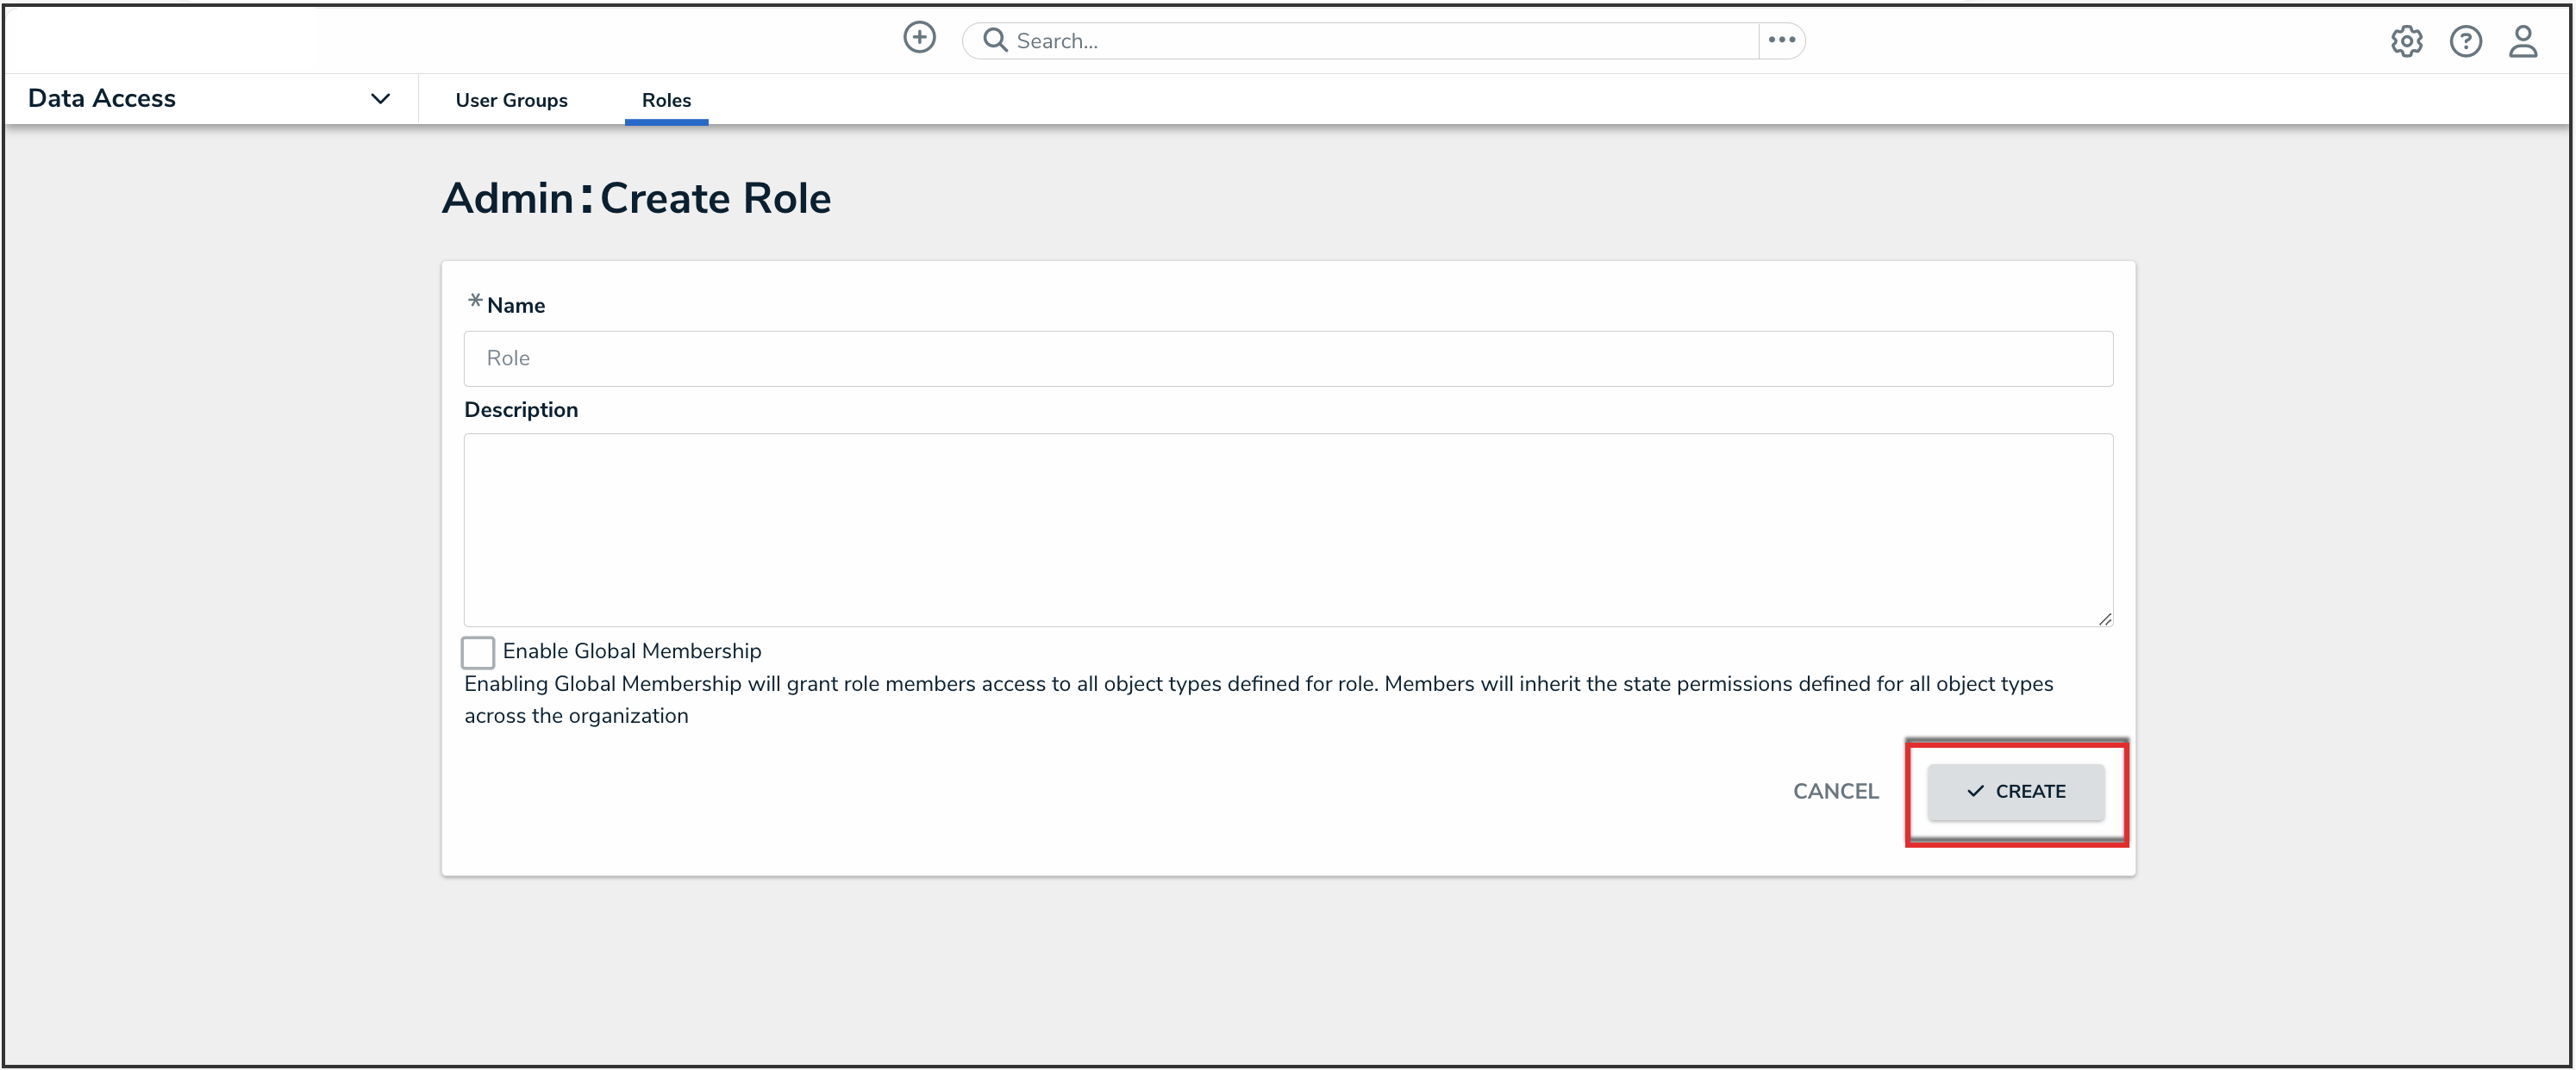Open the user profile icon
Viewport: 2576px width, 1070px height.
click(2523, 41)
